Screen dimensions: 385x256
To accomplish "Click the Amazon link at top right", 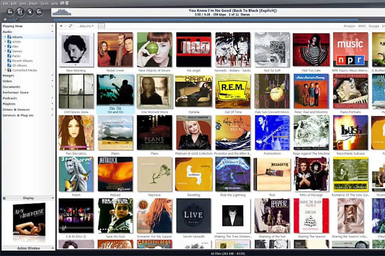I will (349, 26).
